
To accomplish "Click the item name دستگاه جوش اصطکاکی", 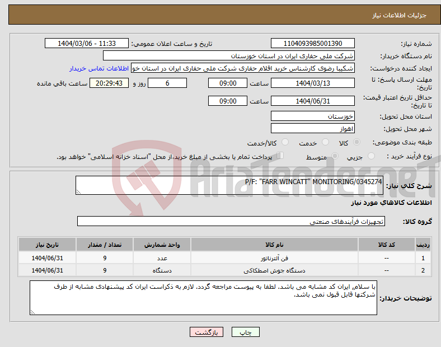I will (x=274, y=270).
